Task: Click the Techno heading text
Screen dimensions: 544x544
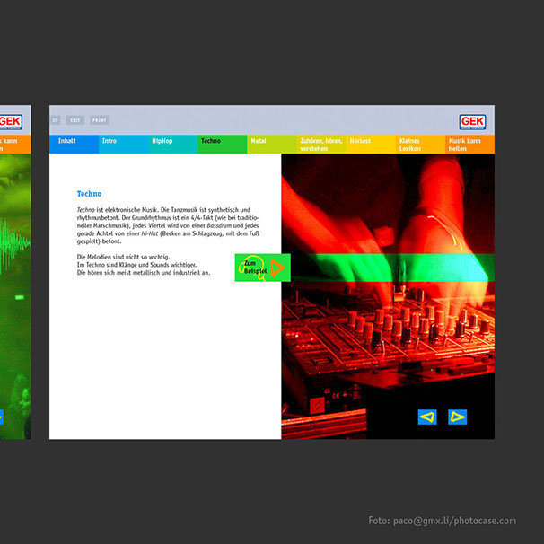Action: (x=89, y=194)
